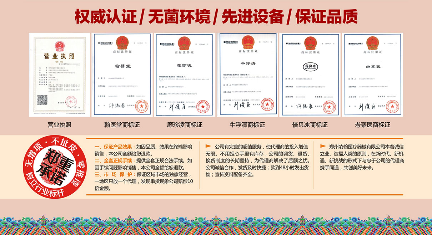The height and width of the screenshot is (235, 432).
Task: Click the national emblem on the 营业执照 document
Action: click(x=59, y=46)
